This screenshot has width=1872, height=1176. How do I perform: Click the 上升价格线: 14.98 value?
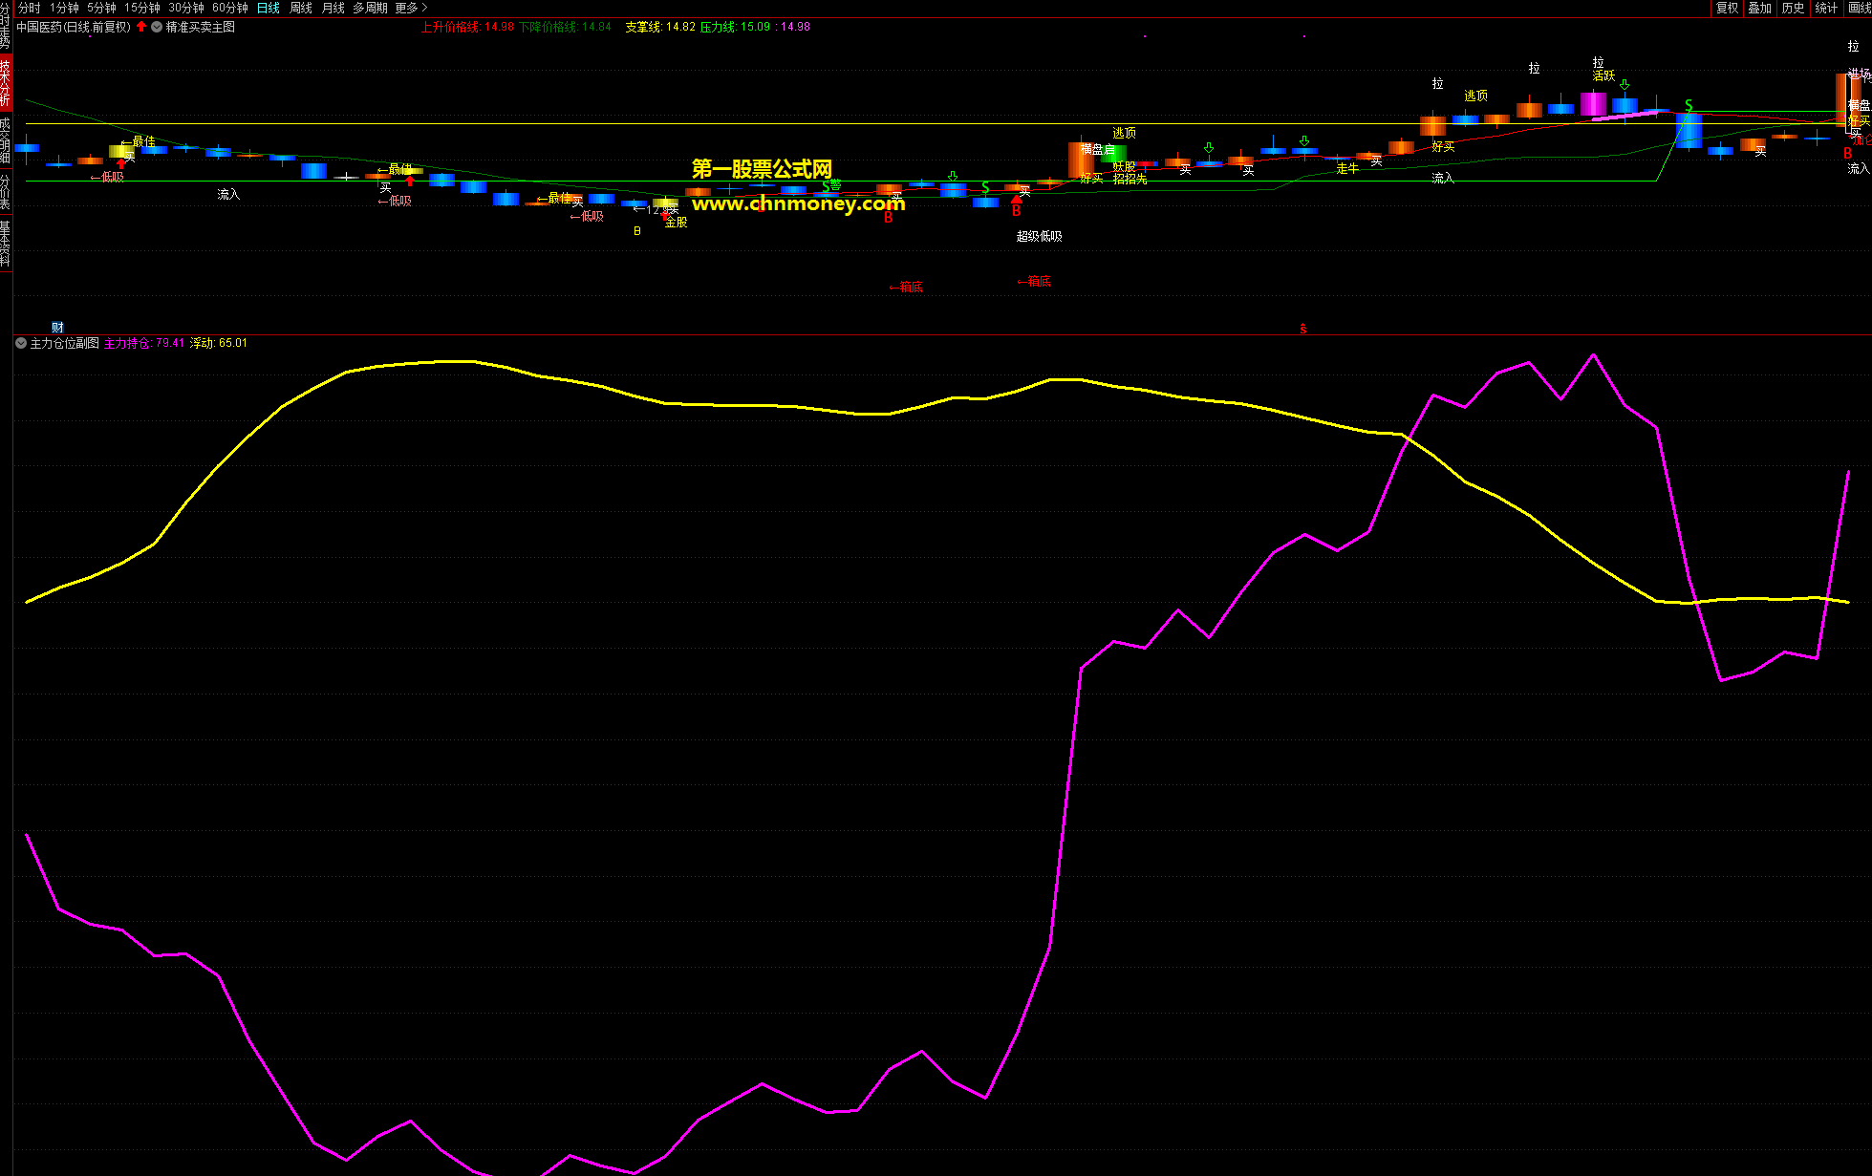tap(467, 27)
